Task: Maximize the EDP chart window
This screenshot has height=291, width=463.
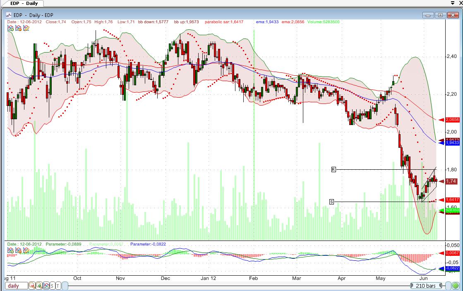Action: [440, 15]
